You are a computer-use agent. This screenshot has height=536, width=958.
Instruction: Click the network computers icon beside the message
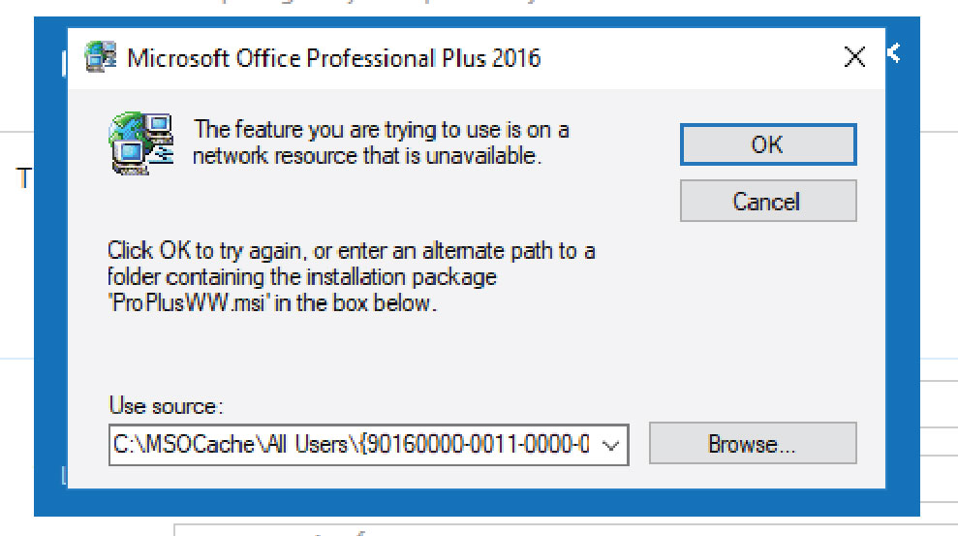coord(140,143)
